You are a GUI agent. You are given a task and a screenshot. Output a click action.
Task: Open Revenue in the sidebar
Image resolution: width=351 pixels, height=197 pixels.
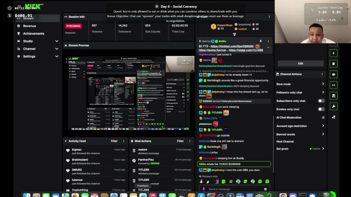tap(29, 26)
